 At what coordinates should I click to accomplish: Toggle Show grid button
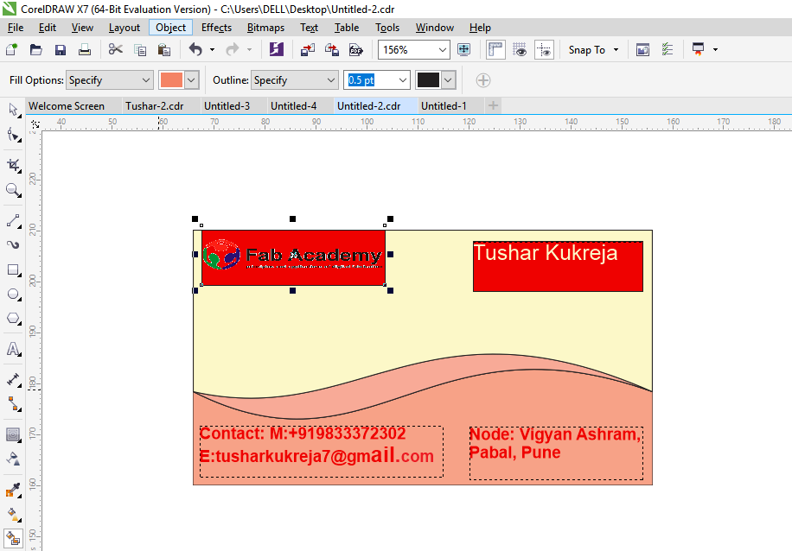[x=520, y=49]
